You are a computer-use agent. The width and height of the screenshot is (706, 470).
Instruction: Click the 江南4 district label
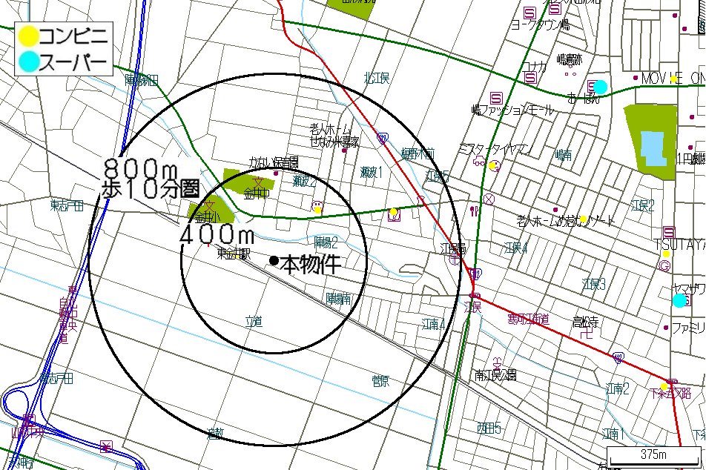[434, 324]
